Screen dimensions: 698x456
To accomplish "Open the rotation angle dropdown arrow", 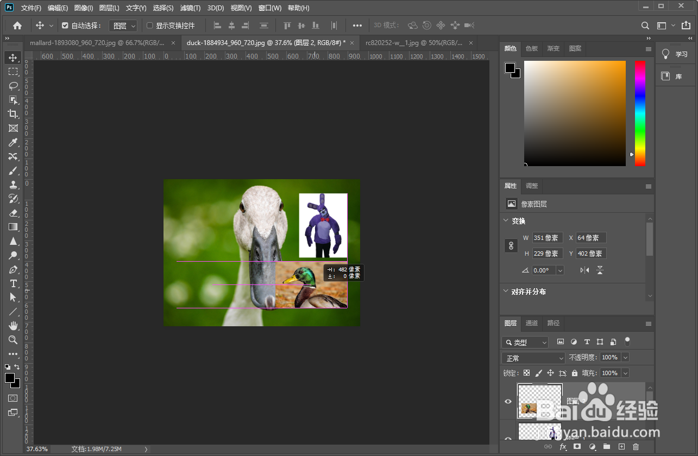I will point(560,270).
